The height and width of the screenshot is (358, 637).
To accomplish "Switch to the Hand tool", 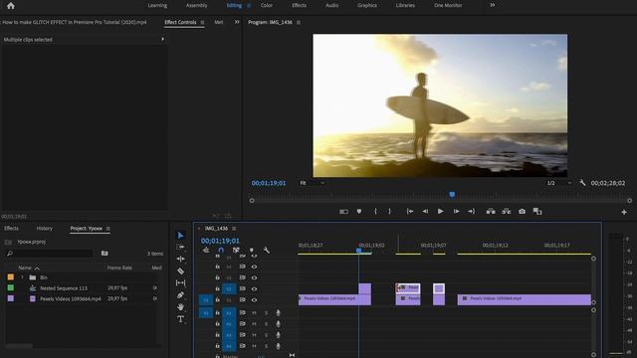I will 180,307.
